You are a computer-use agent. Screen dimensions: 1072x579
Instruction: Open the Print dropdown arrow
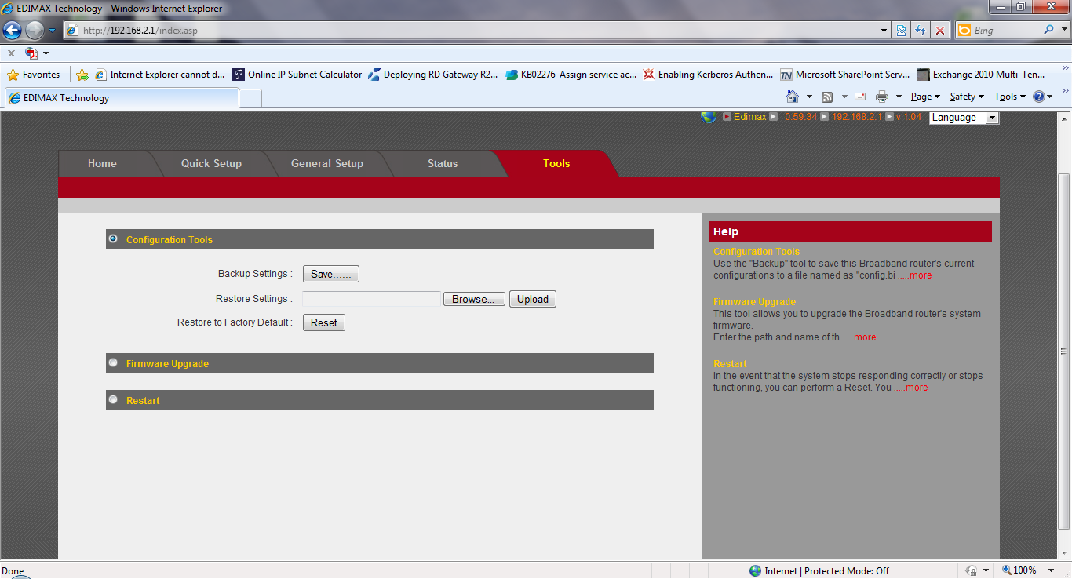pos(899,96)
